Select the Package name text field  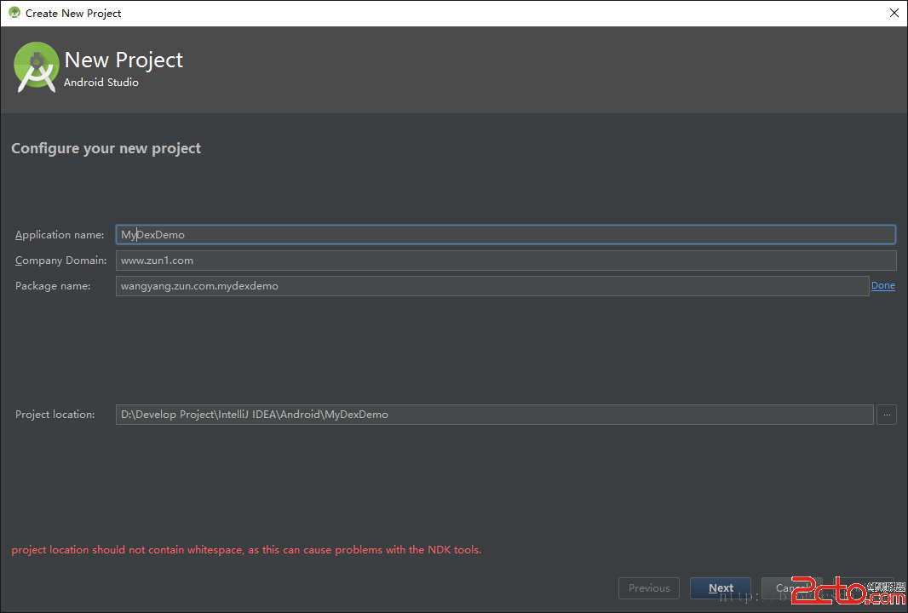coord(491,286)
